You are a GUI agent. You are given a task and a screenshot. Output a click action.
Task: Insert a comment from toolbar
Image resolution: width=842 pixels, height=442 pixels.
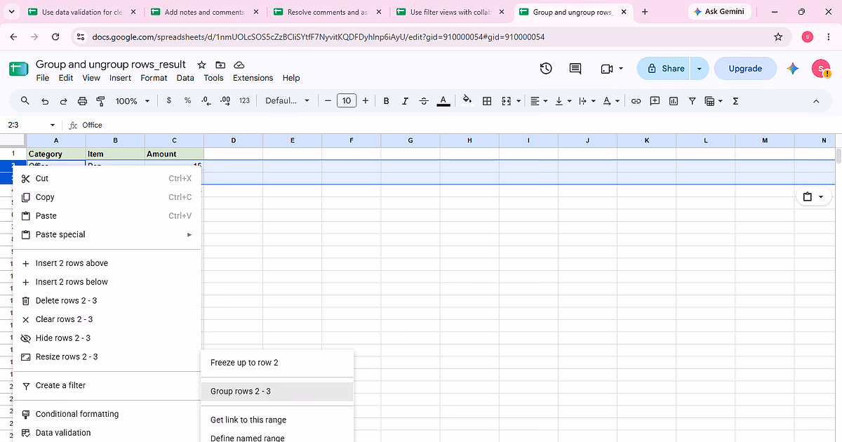tap(655, 101)
